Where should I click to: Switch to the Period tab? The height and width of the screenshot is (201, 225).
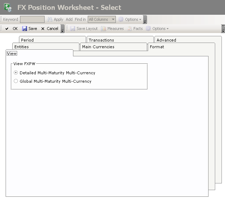coord(27,40)
